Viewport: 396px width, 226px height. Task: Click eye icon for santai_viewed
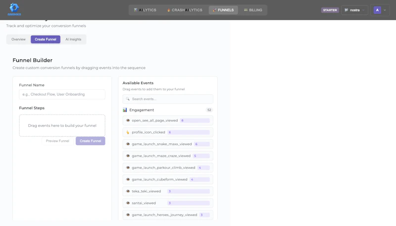pyautogui.click(x=128, y=203)
